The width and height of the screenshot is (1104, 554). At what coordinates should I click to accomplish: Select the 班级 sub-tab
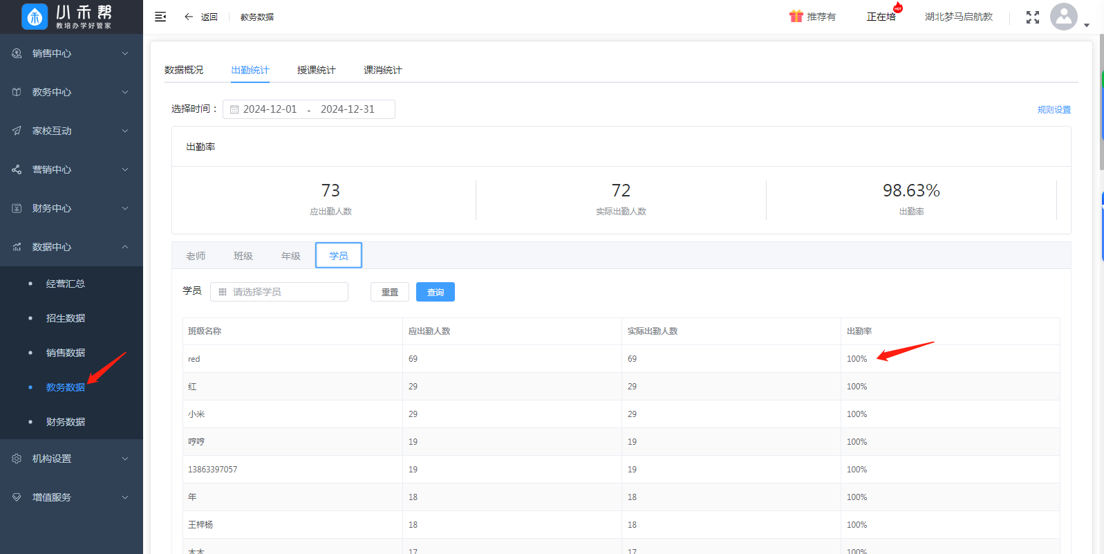243,256
